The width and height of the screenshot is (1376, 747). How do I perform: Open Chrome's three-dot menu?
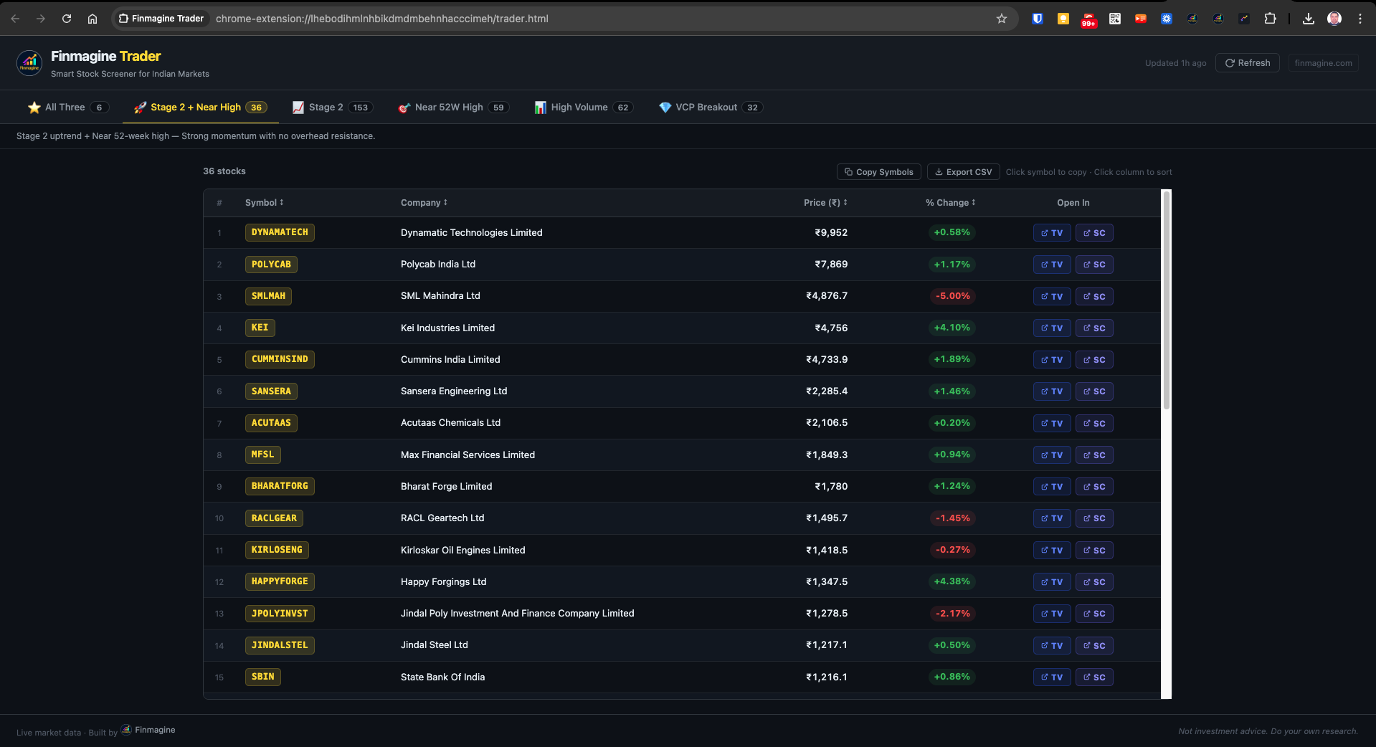point(1360,19)
